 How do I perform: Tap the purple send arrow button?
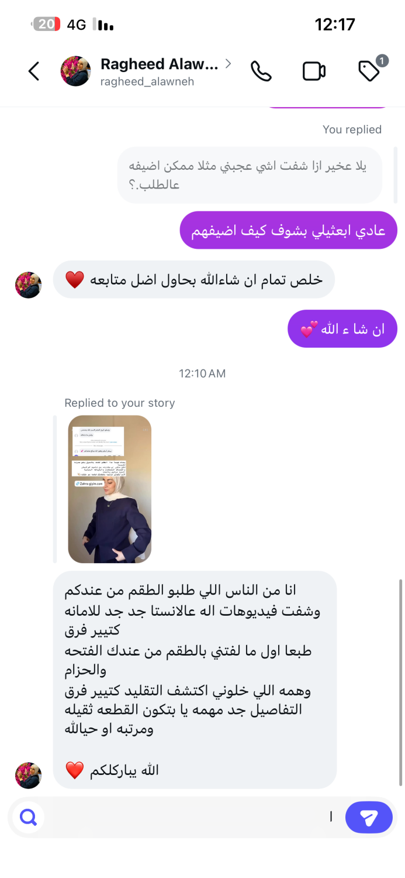pos(369,817)
